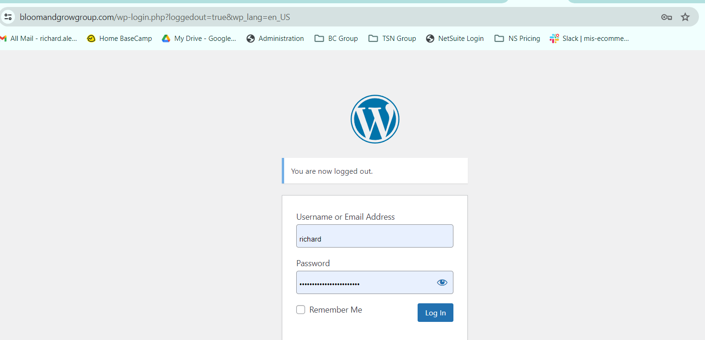The height and width of the screenshot is (340, 705).
Task: Open the NetSuite Login bookmark
Action: point(455,39)
